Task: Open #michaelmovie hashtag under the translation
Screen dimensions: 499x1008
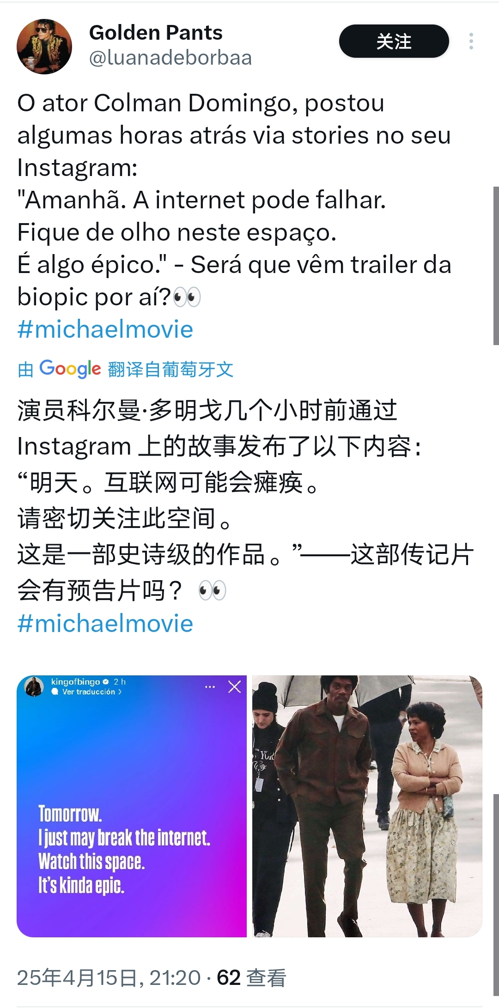Action: point(105,623)
